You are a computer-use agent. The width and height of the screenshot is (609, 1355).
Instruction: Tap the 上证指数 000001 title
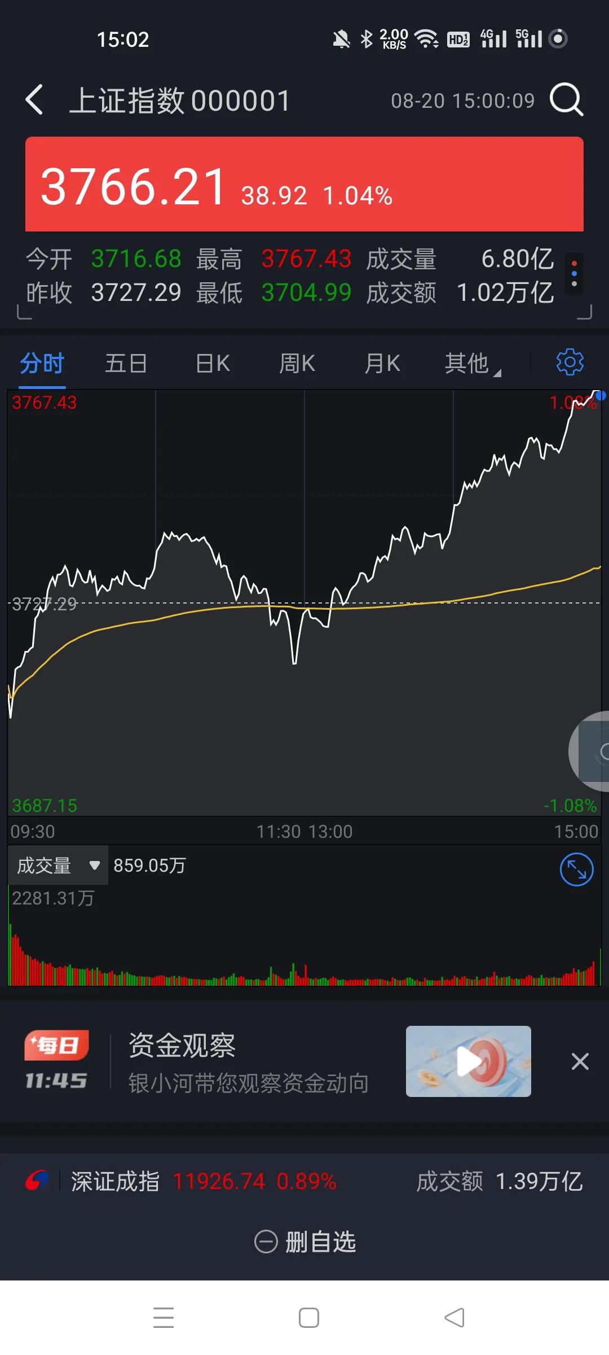pos(179,100)
